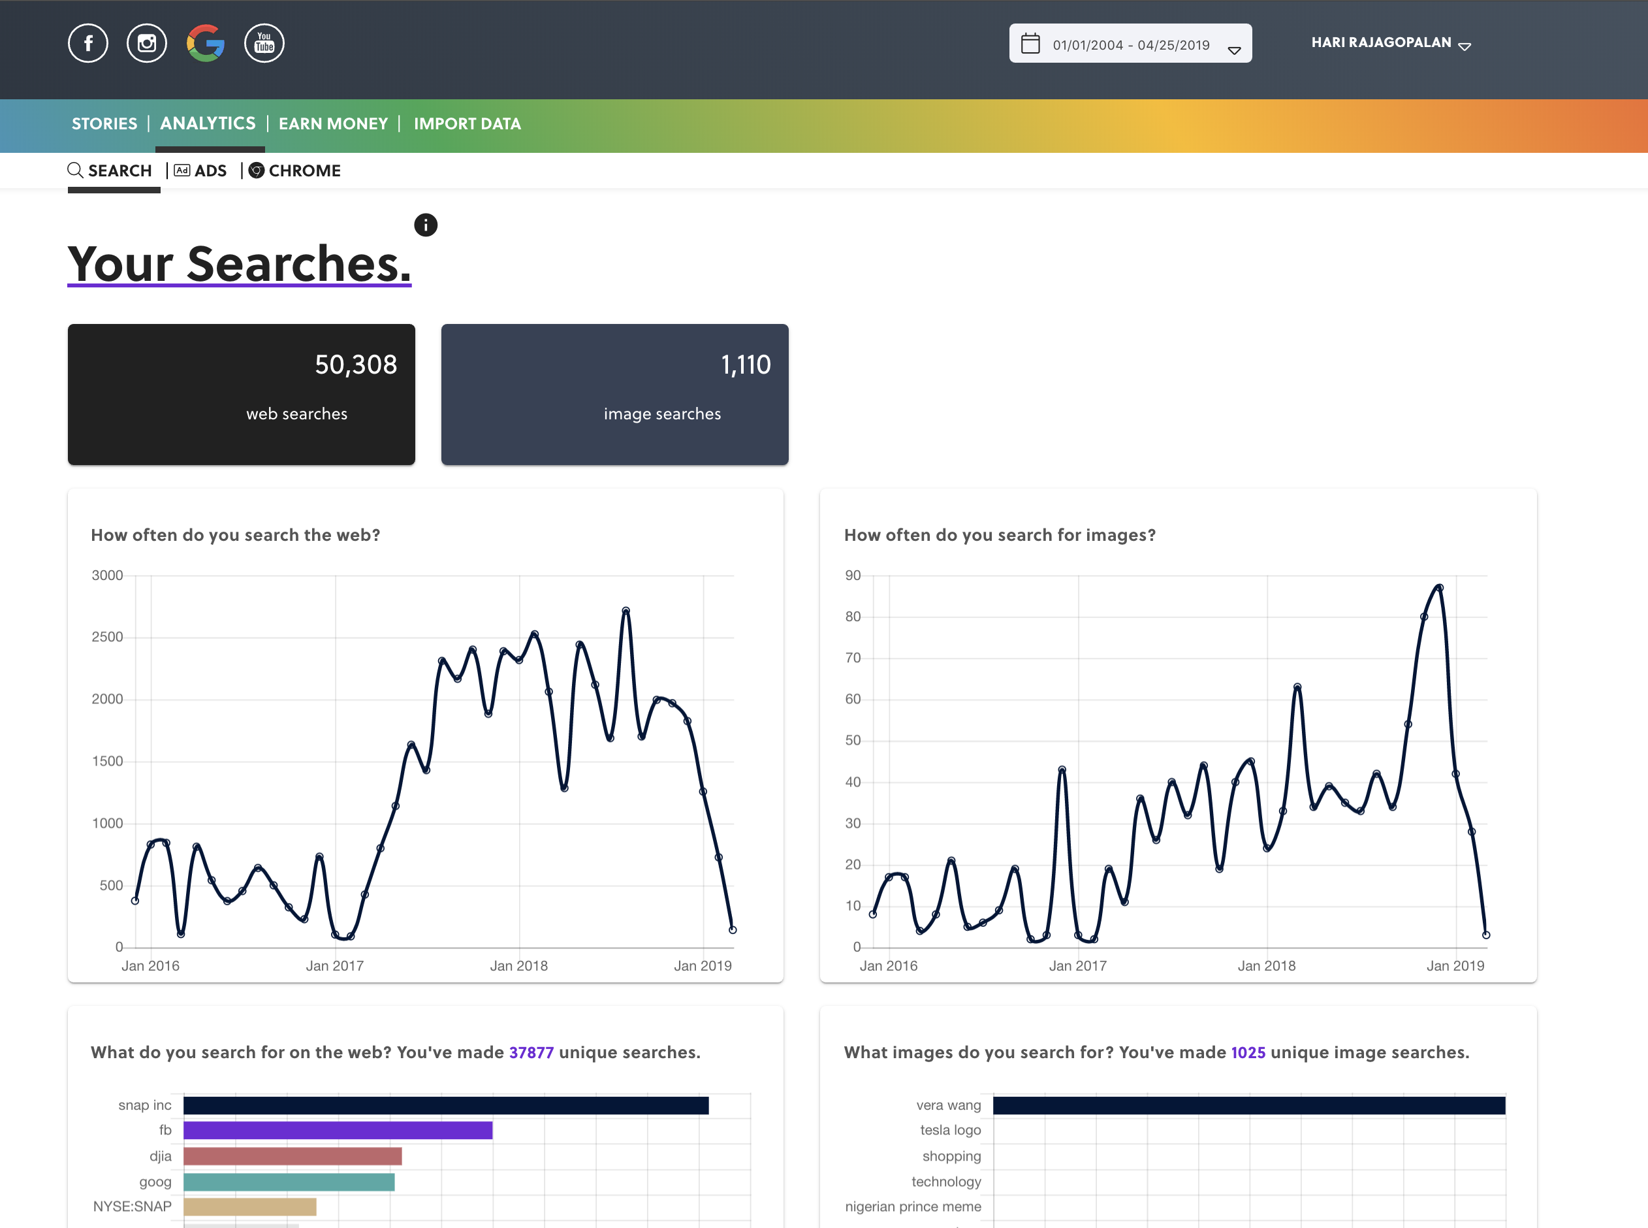
Task: Click the Google logo icon
Action: (x=206, y=43)
